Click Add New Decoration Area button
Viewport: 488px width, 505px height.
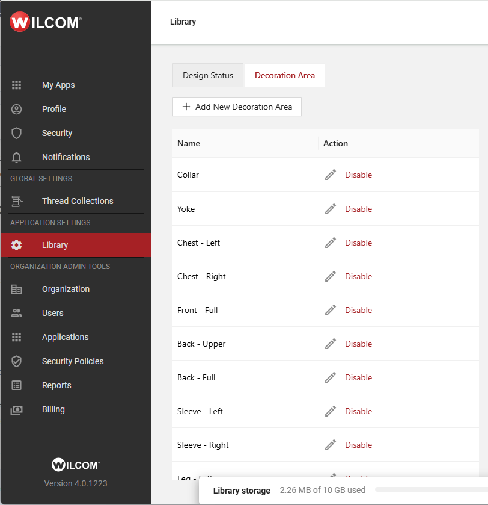[x=237, y=107]
